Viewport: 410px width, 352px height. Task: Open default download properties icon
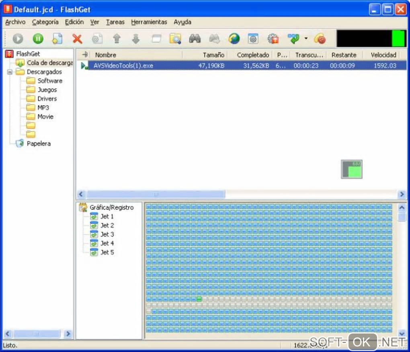pos(253,39)
